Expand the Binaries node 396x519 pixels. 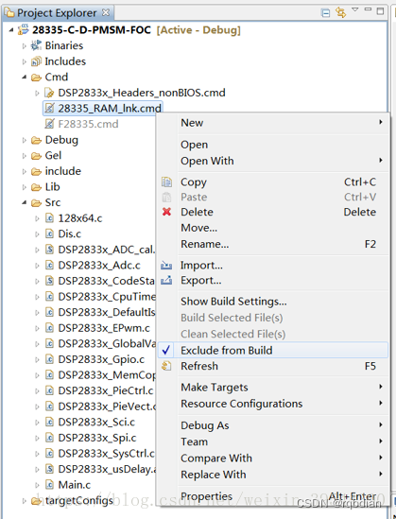(x=25, y=45)
